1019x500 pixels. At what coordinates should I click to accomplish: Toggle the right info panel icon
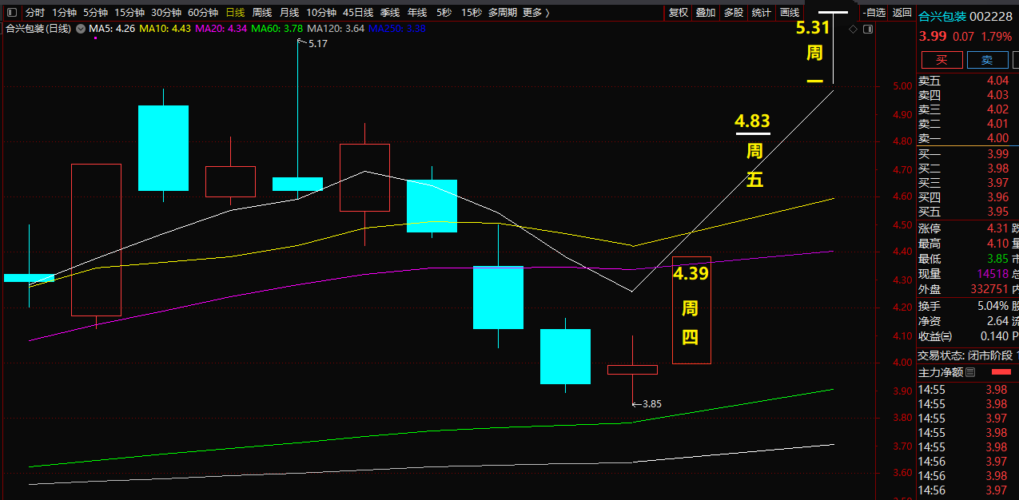(868, 29)
